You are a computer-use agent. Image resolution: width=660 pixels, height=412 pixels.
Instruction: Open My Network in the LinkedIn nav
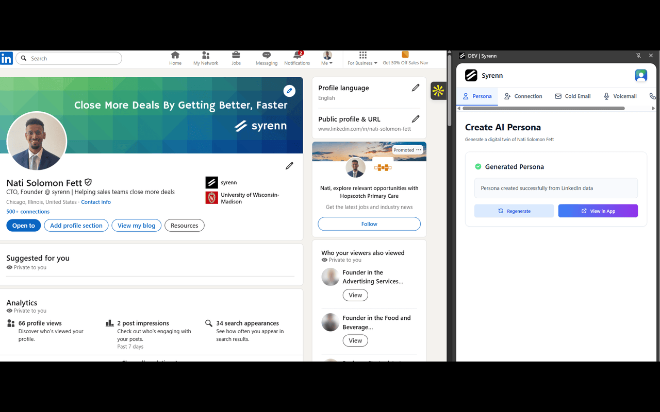point(206,58)
